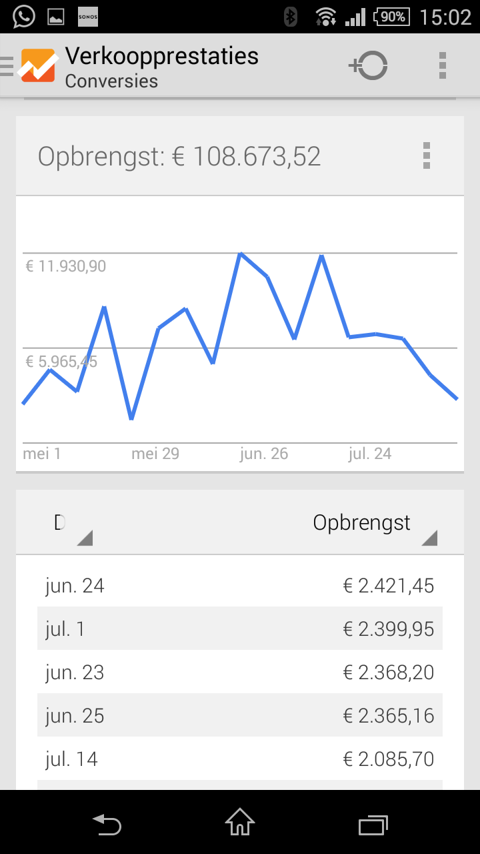Select the jun. 24 table row
This screenshot has height=854, width=480.
click(x=240, y=586)
